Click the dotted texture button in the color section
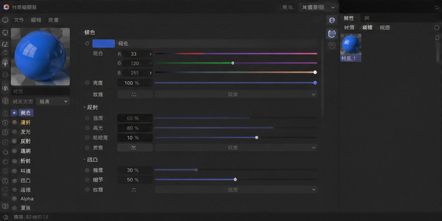Screen dimensions: 442x221 click(x=135, y=94)
